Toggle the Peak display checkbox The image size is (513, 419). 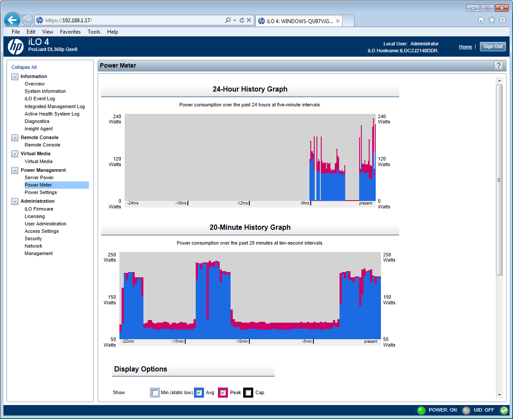pos(223,392)
